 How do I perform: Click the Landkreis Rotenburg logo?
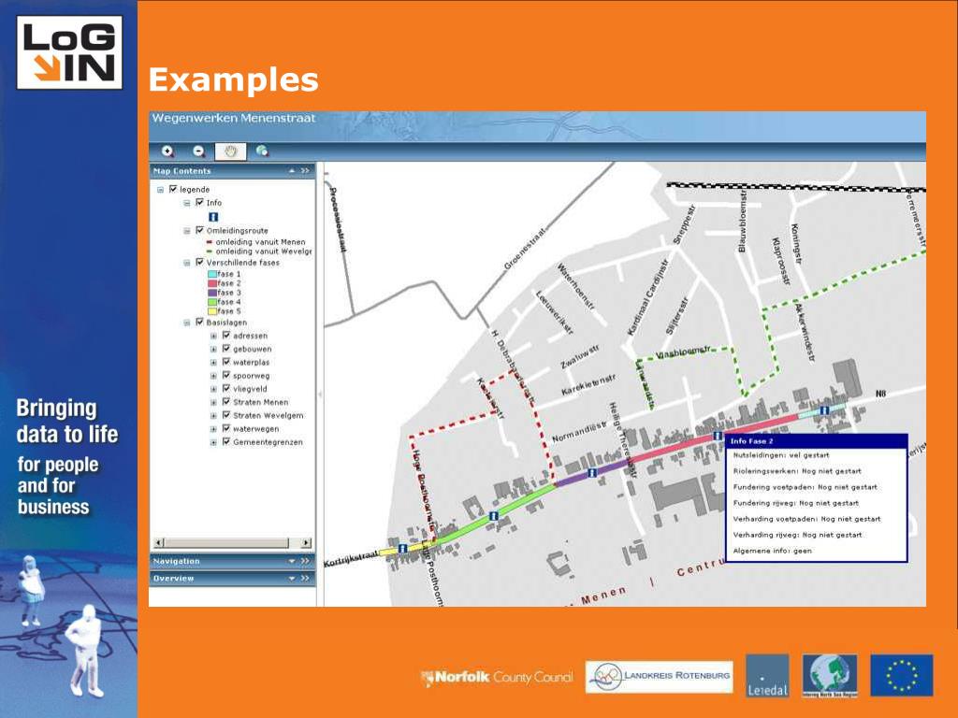(659, 677)
